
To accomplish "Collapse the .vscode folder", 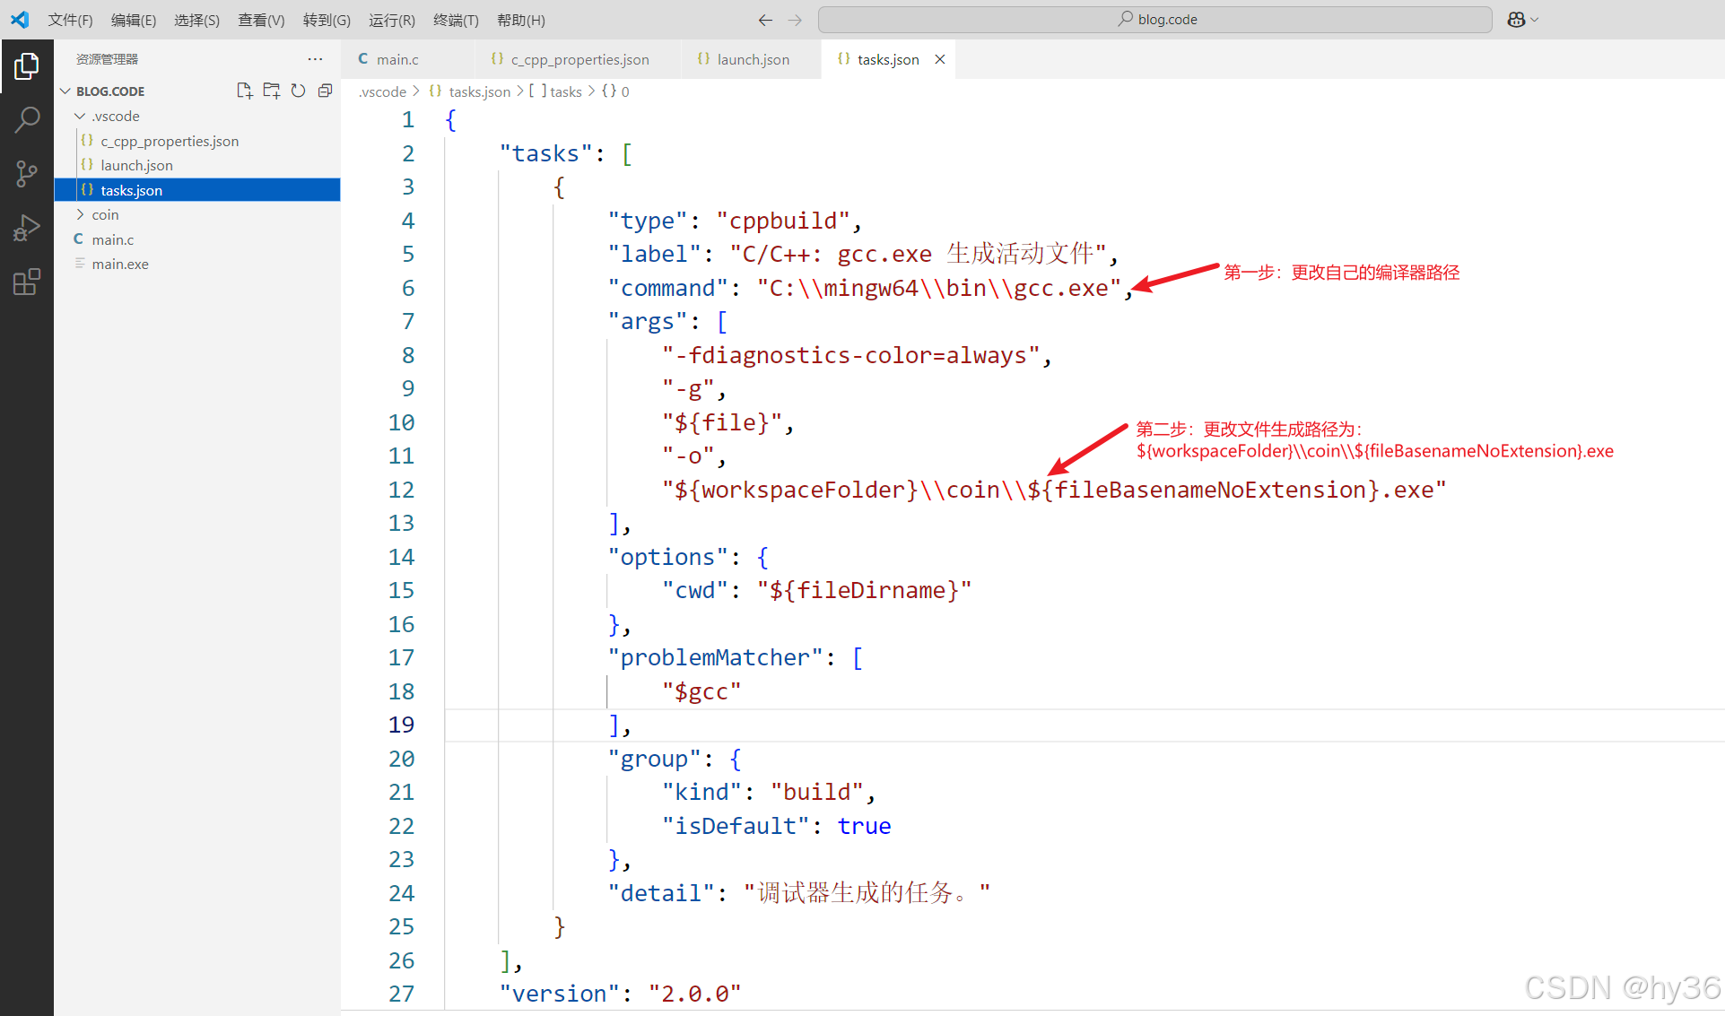I will tap(80, 115).
